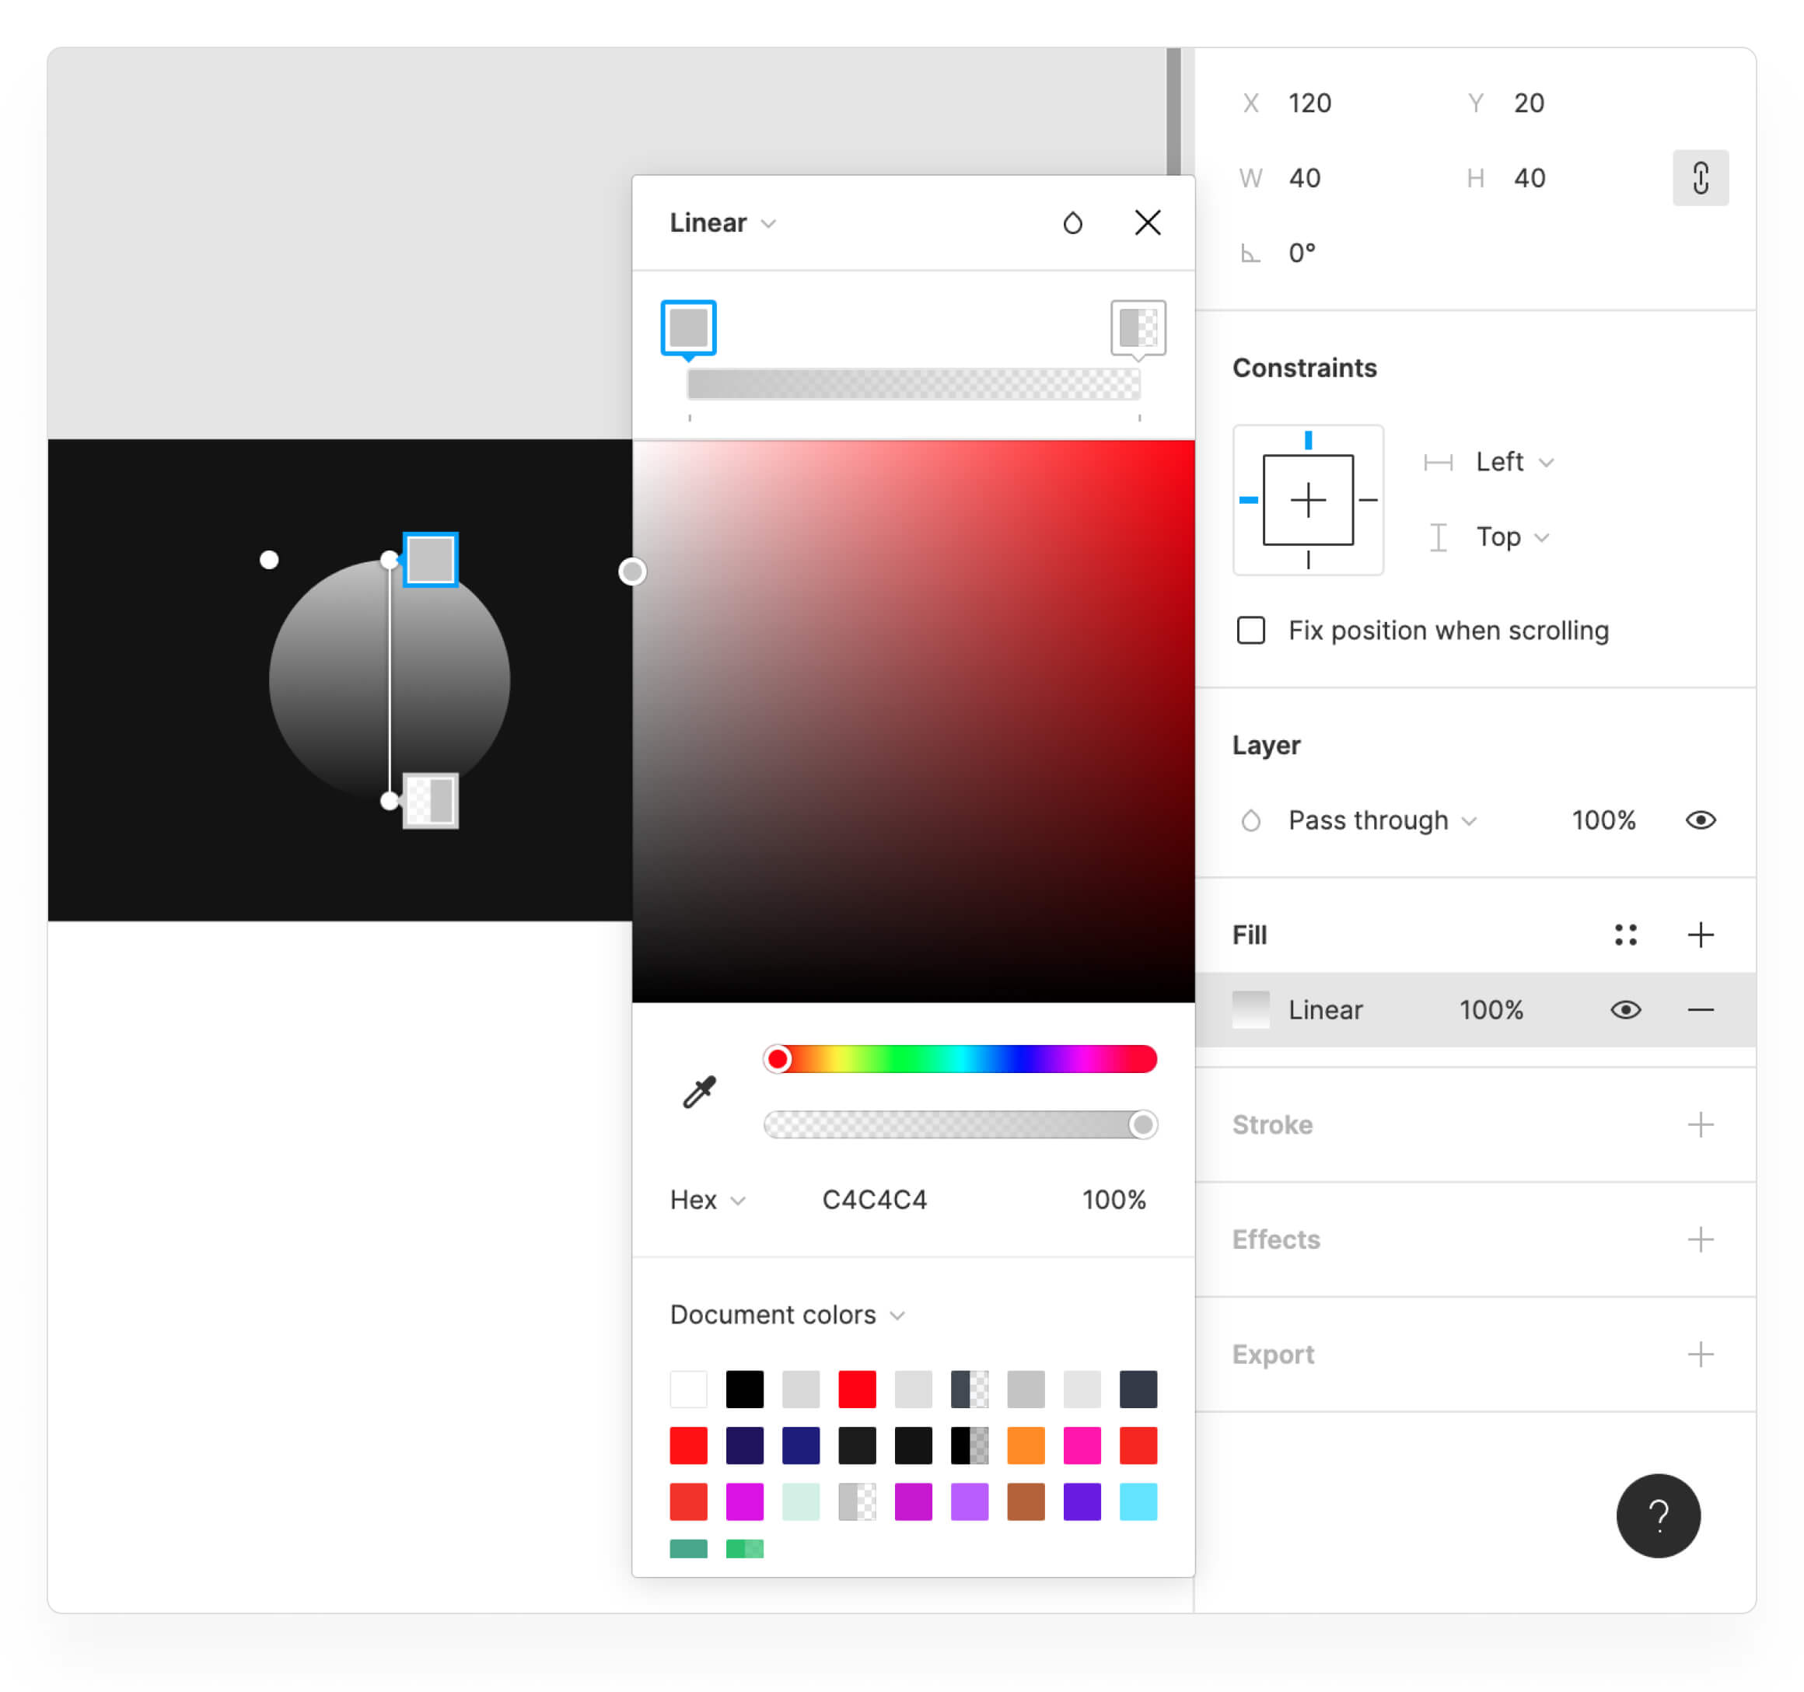Expand the Document colors dropdown
The width and height of the screenshot is (1804, 1692).
coord(787,1315)
